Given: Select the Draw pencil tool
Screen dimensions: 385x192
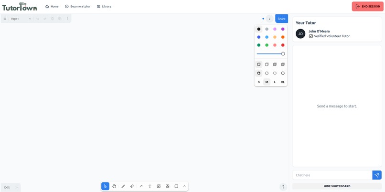Looking at the screenshot, I should coord(123,186).
